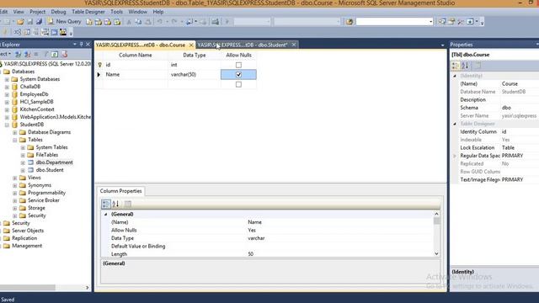The height and width of the screenshot is (303, 539).
Task: Close the dbo.Course tab
Action: coord(191,45)
